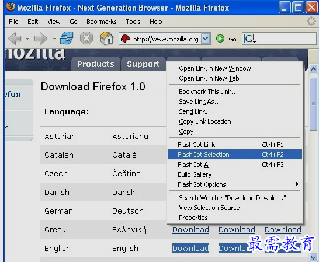This screenshot has height=262, width=319.
Task: Open the Edit menu
Action: [x=33, y=22]
